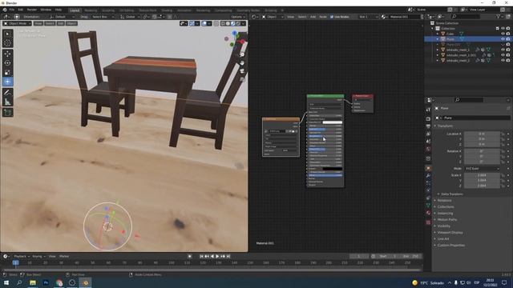The image size is (513, 288).
Task: Open the Material properties tab
Action: [428, 213]
